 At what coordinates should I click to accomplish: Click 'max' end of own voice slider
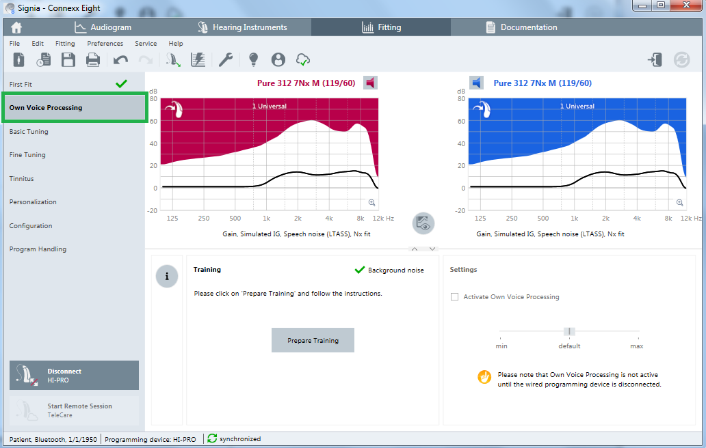point(637,346)
